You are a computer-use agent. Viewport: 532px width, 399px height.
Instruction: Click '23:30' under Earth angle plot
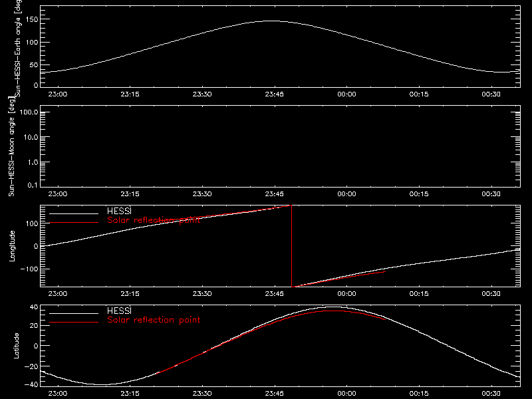(x=202, y=94)
